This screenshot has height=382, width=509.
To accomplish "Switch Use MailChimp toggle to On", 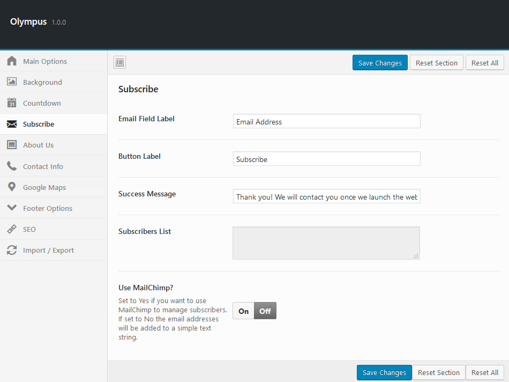I will pos(244,311).
